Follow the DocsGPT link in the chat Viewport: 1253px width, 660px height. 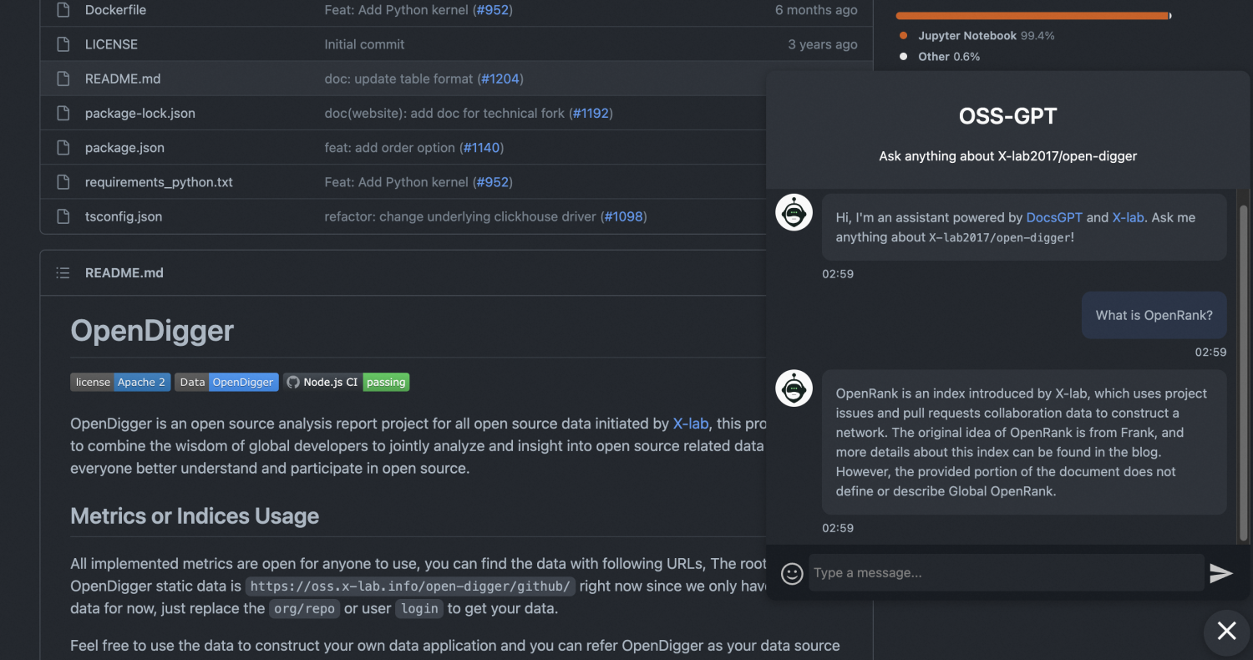(x=1054, y=217)
